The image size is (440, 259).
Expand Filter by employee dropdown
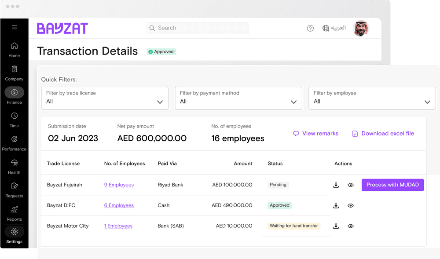point(372,98)
